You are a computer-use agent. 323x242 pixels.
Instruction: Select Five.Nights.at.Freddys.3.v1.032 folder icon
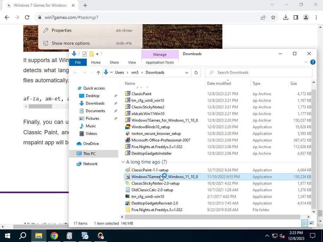pos(128,210)
